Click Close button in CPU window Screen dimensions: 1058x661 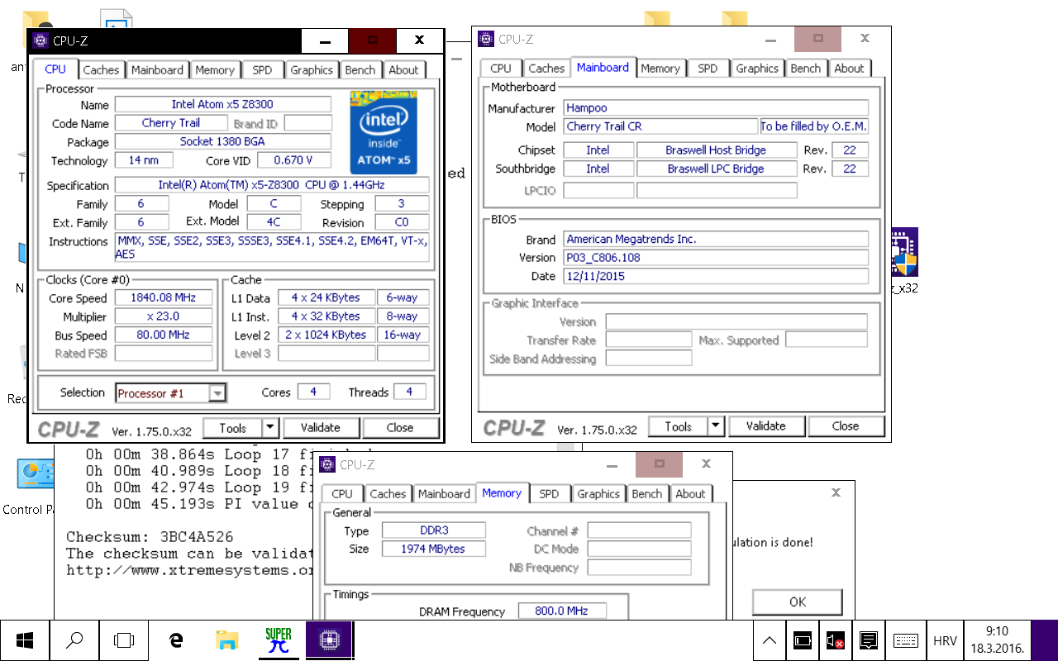click(x=400, y=428)
